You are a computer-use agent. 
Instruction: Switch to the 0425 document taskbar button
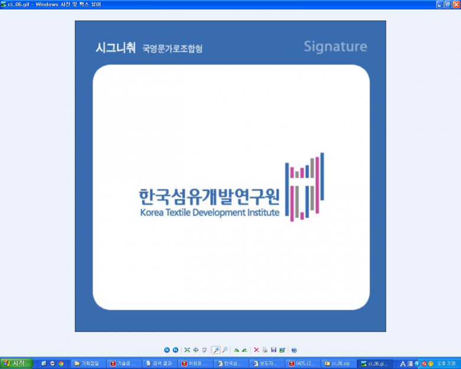[302, 364]
